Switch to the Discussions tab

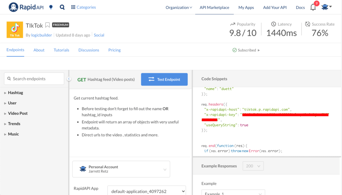(89, 50)
